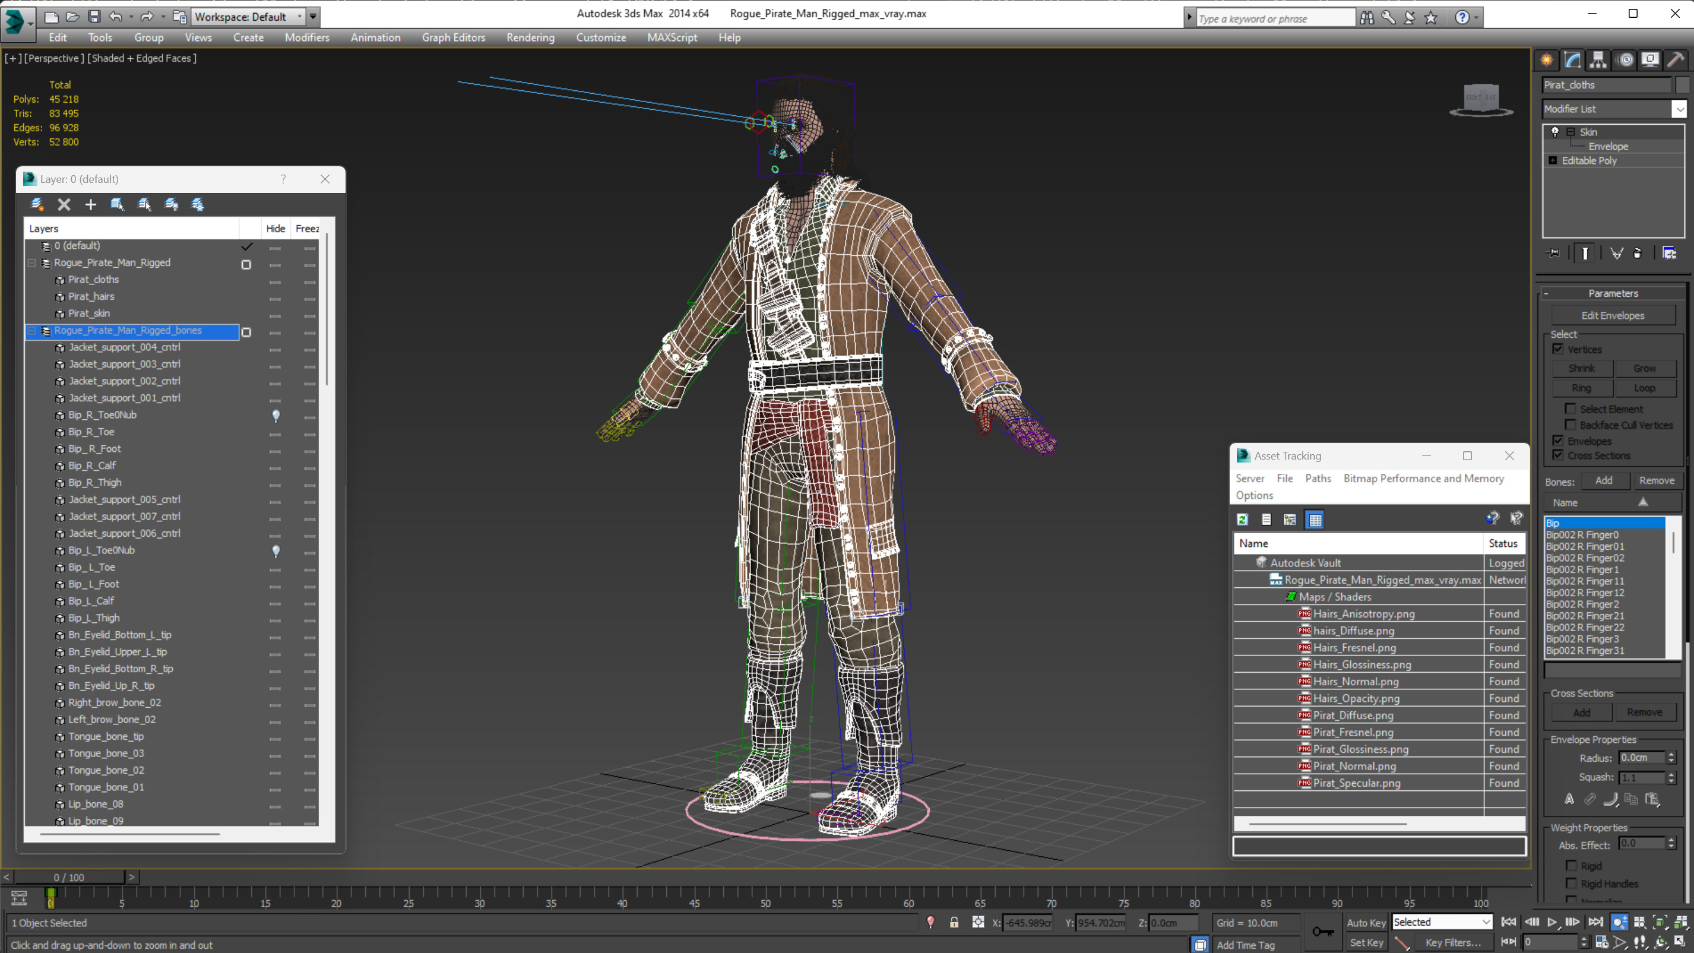Toggle the selection lock padlock icon

(x=954, y=922)
